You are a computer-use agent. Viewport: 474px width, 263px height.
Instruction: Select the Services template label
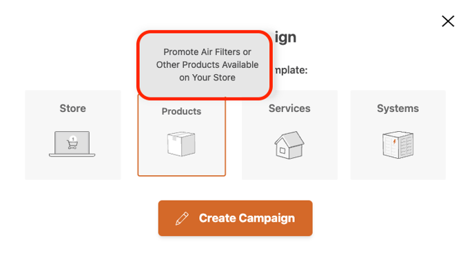click(289, 108)
